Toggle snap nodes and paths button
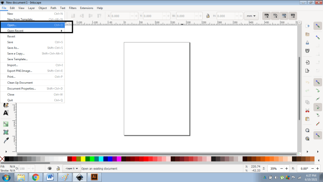 (x=318, y=82)
